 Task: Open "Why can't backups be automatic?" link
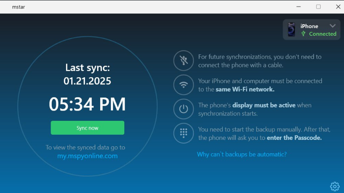click(x=242, y=154)
